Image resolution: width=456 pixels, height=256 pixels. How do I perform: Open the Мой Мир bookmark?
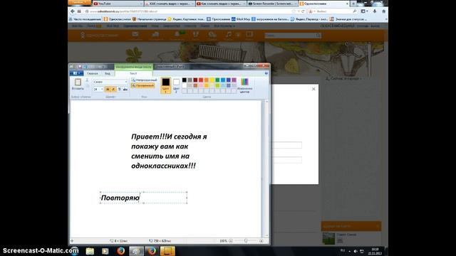click(x=241, y=19)
